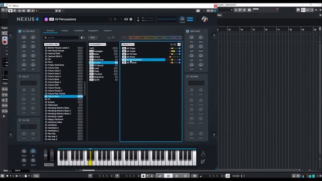Click the RESET button in librarian
The width and height of the screenshot is (322, 181).
(93, 38)
